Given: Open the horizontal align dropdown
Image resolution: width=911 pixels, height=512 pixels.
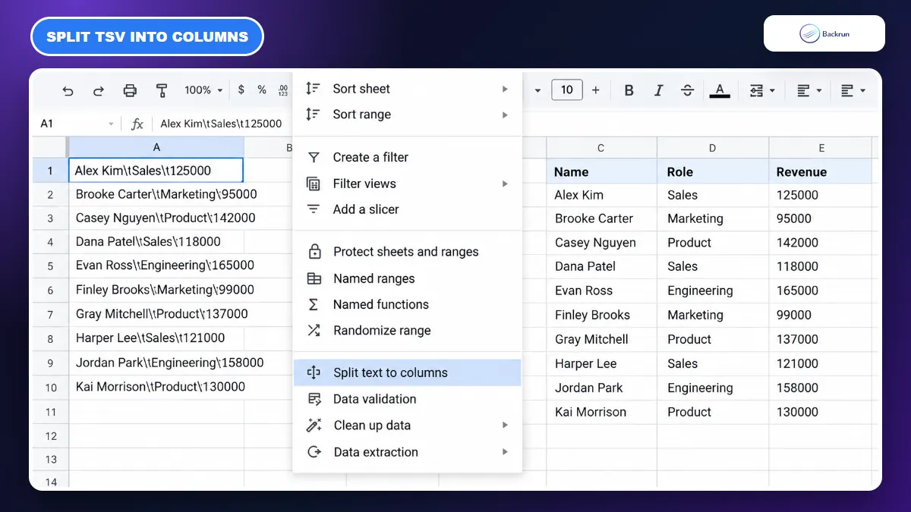Looking at the screenshot, I should tap(809, 90).
